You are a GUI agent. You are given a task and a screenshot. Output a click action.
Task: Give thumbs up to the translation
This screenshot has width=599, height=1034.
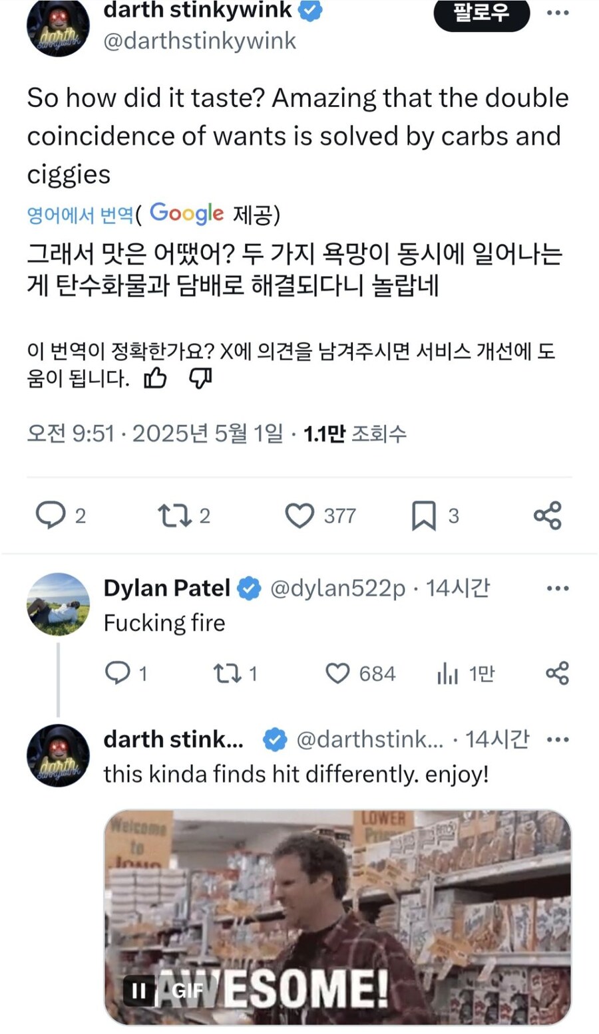click(155, 378)
